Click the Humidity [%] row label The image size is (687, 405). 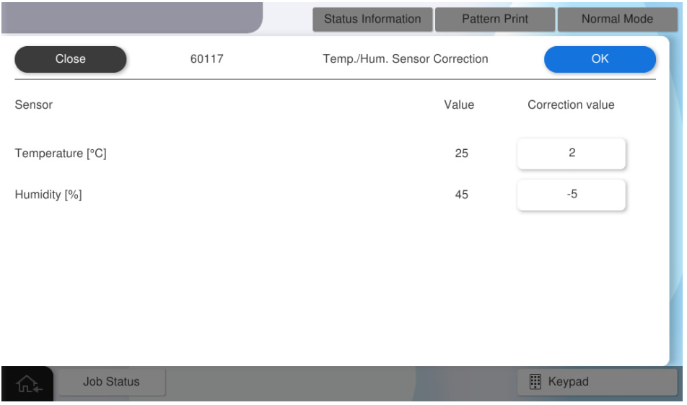(x=48, y=195)
